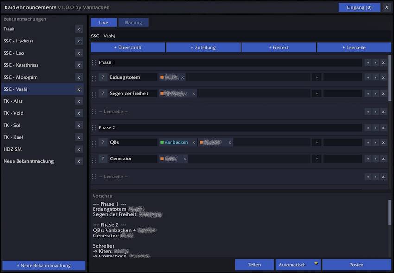Click the ? icon on the QBs row
394x273 pixels.
tap(103, 142)
